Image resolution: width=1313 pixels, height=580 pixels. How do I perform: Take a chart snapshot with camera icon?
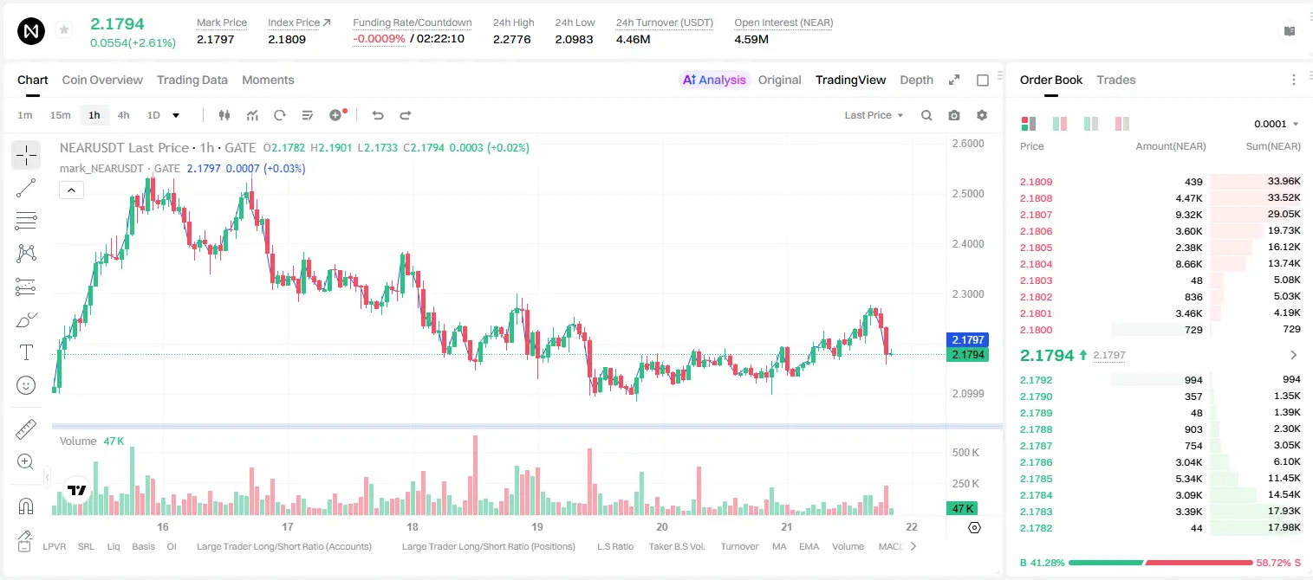[954, 115]
